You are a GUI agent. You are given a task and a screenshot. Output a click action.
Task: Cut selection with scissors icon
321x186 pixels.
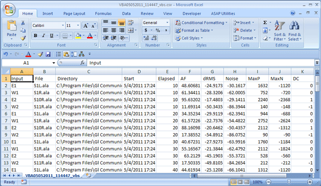tap(23, 23)
